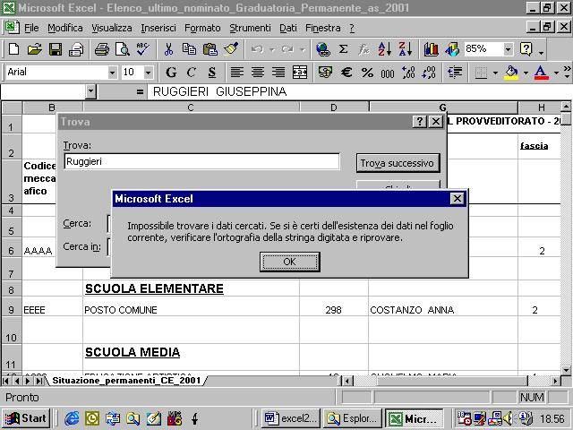Apply the Euro style icon

click(x=346, y=73)
